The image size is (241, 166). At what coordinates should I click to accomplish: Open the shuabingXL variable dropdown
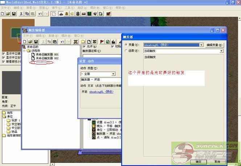pos(201,45)
